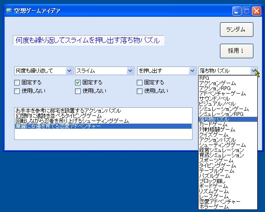Check 固定する under 何度も繰り返して
This screenshot has height=212, width=265.
(x=17, y=82)
